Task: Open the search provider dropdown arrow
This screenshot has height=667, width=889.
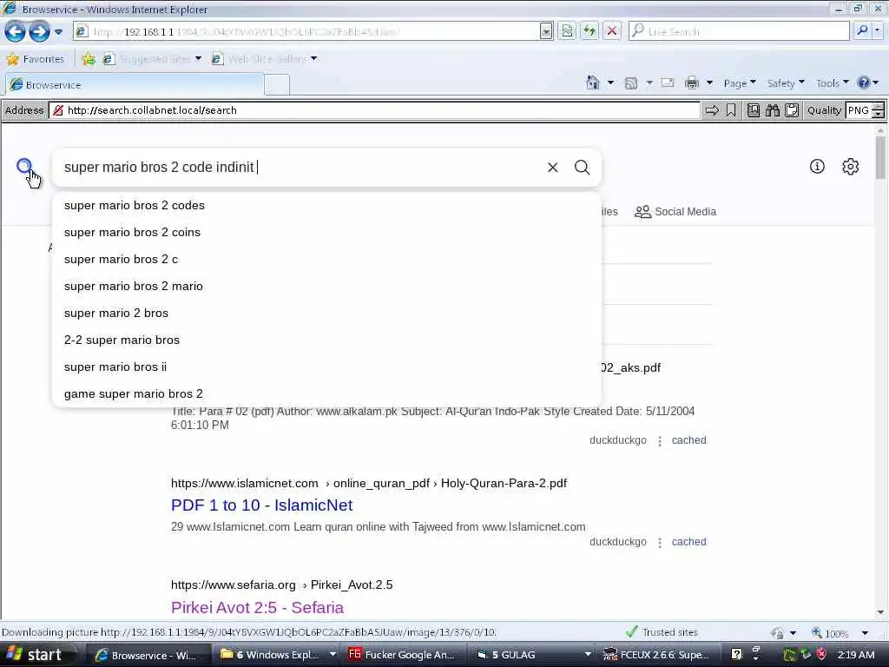Action: point(878,30)
